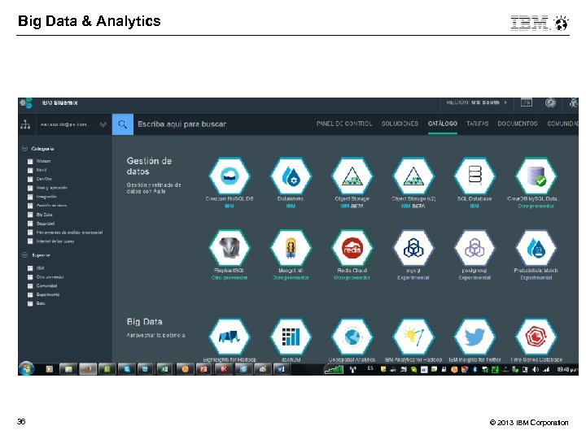Open IBM Insights for Twitter icon
The image size is (586, 439).
tap(474, 337)
